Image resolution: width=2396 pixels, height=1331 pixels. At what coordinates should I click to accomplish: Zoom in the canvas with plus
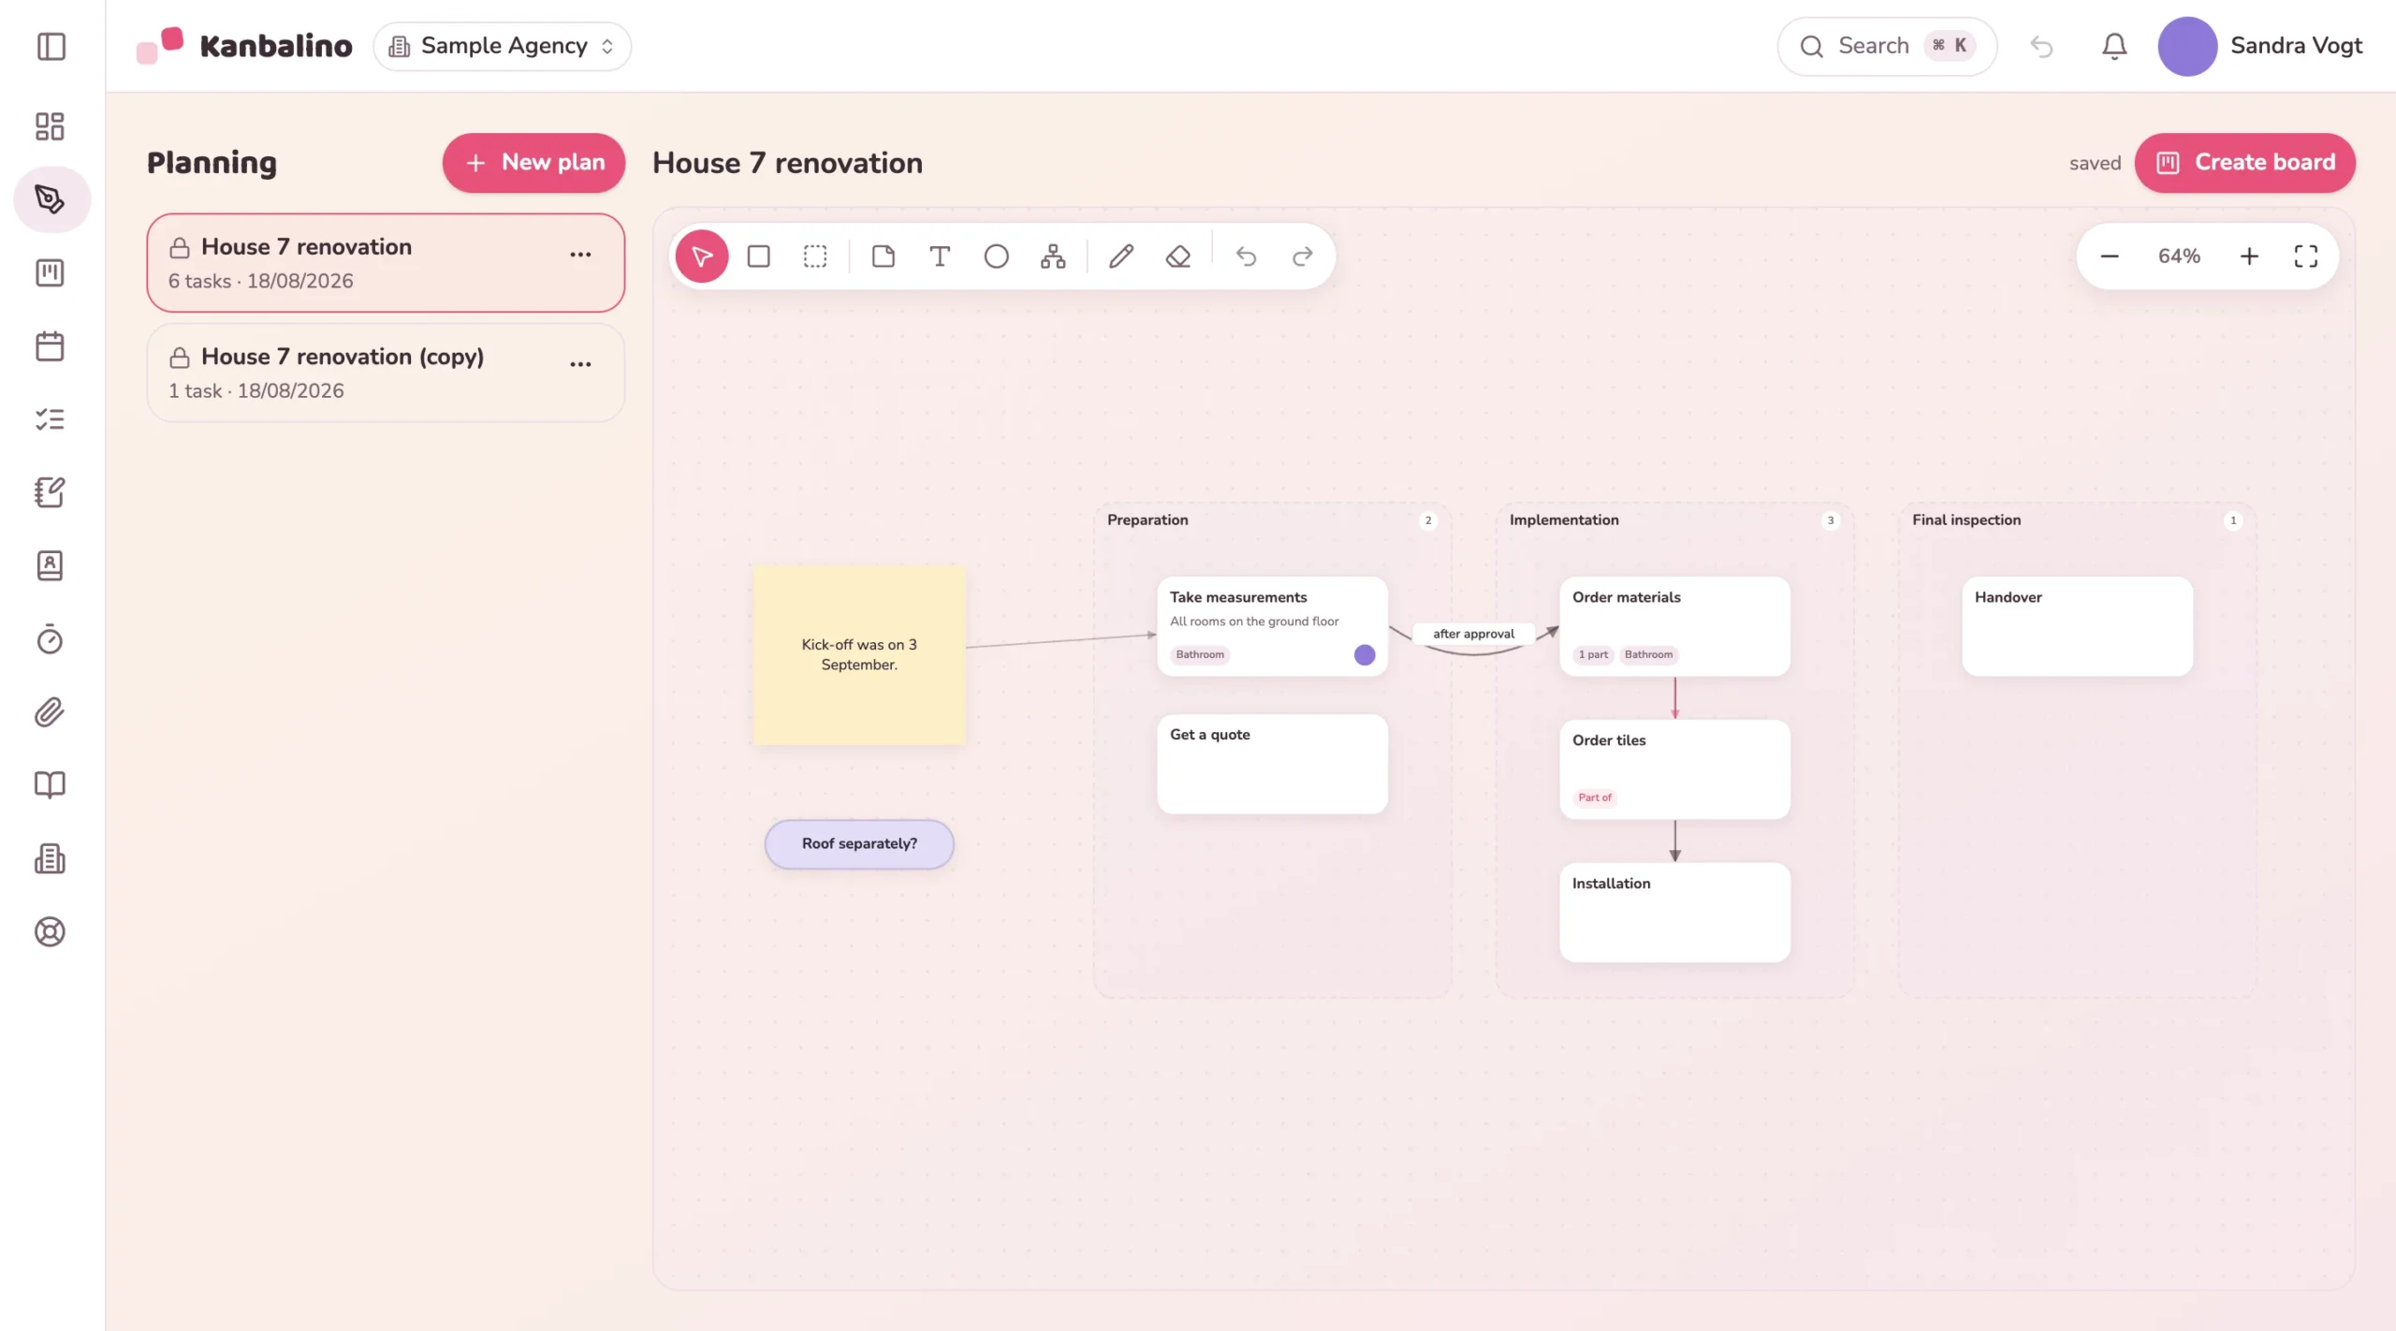[x=2249, y=256]
